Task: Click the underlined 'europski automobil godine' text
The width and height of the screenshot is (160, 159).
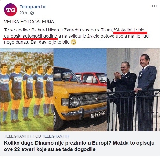Action: 31,36
